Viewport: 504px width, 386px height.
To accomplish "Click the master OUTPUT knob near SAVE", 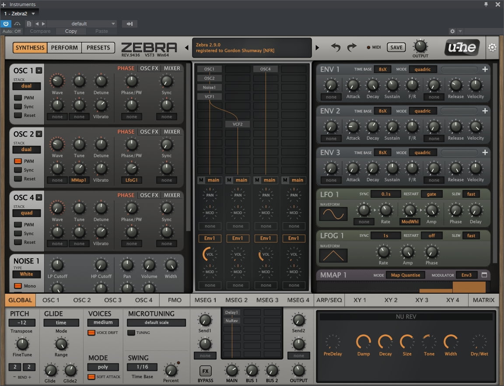I will coord(420,46).
